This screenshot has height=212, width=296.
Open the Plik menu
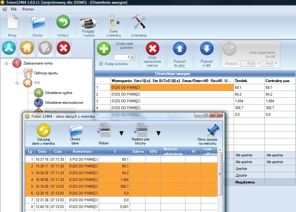(x=14, y=9)
